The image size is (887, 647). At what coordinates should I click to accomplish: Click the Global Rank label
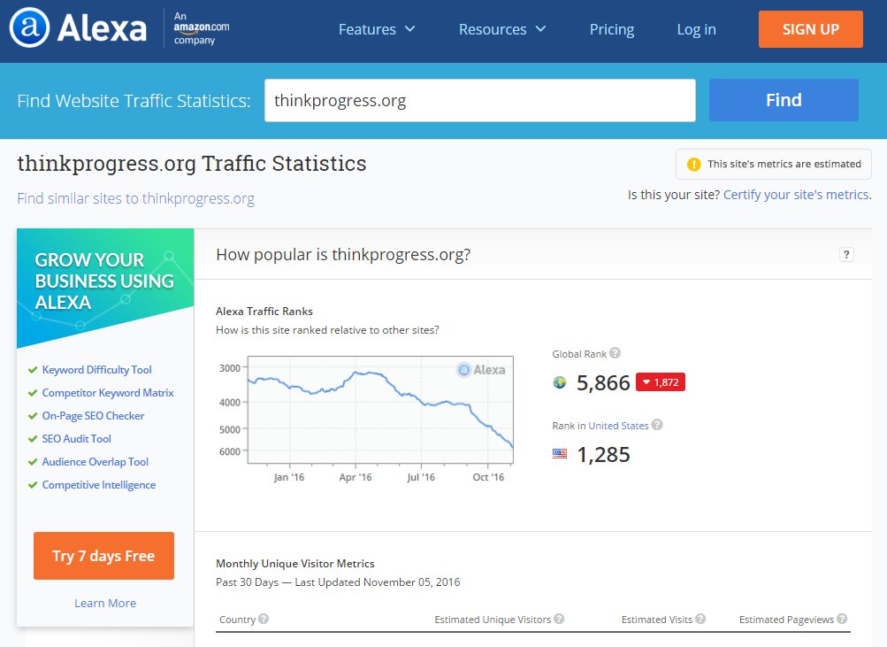coord(579,354)
